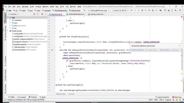Viewport: 184px width, 103px height.
Task: Start the green Debug bug icon
Action: coord(142,10)
